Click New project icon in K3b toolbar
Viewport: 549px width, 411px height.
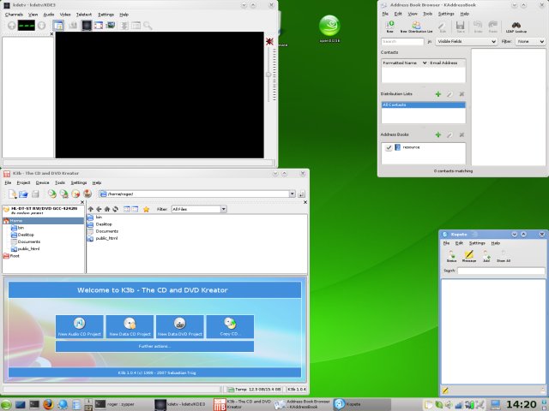point(12,194)
